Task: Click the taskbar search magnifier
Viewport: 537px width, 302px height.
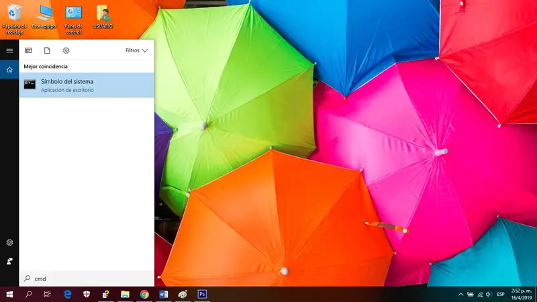Action: 29,294
